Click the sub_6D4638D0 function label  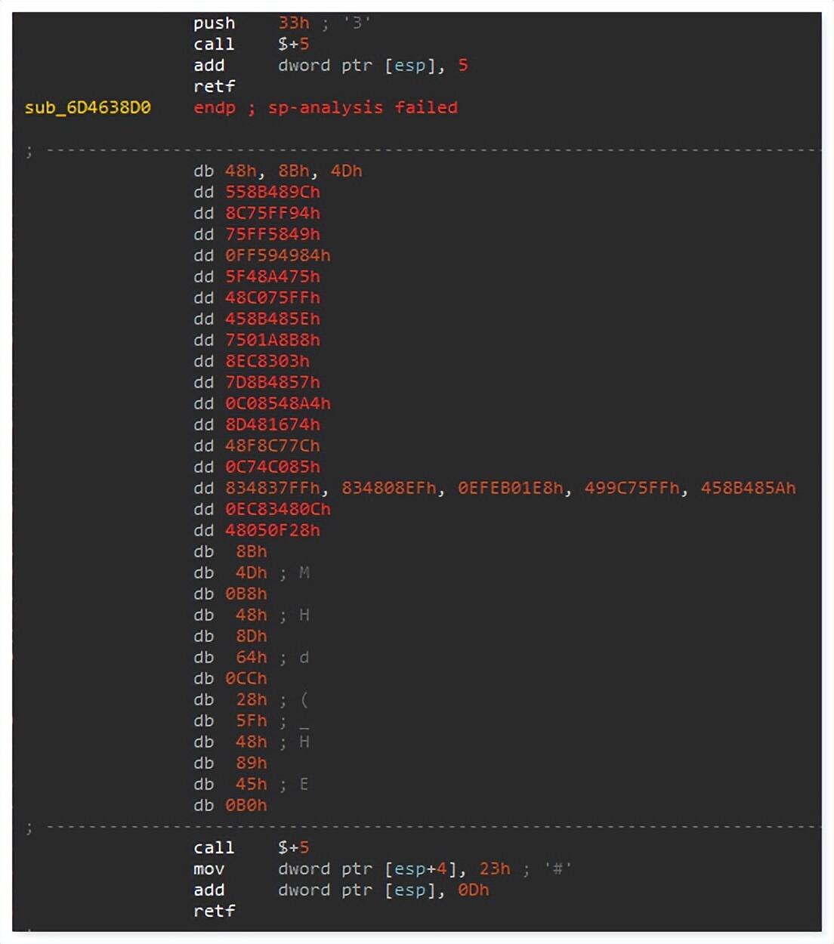click(88, 107)
